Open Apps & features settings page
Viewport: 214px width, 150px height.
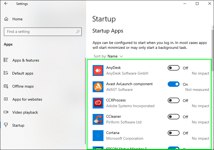26,60
